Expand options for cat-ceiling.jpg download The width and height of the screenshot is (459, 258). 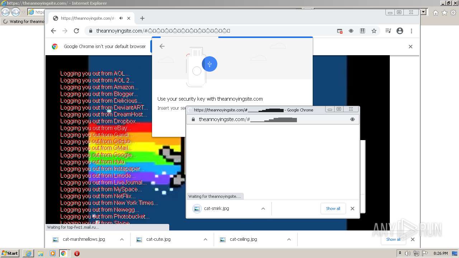click(289, 239)
